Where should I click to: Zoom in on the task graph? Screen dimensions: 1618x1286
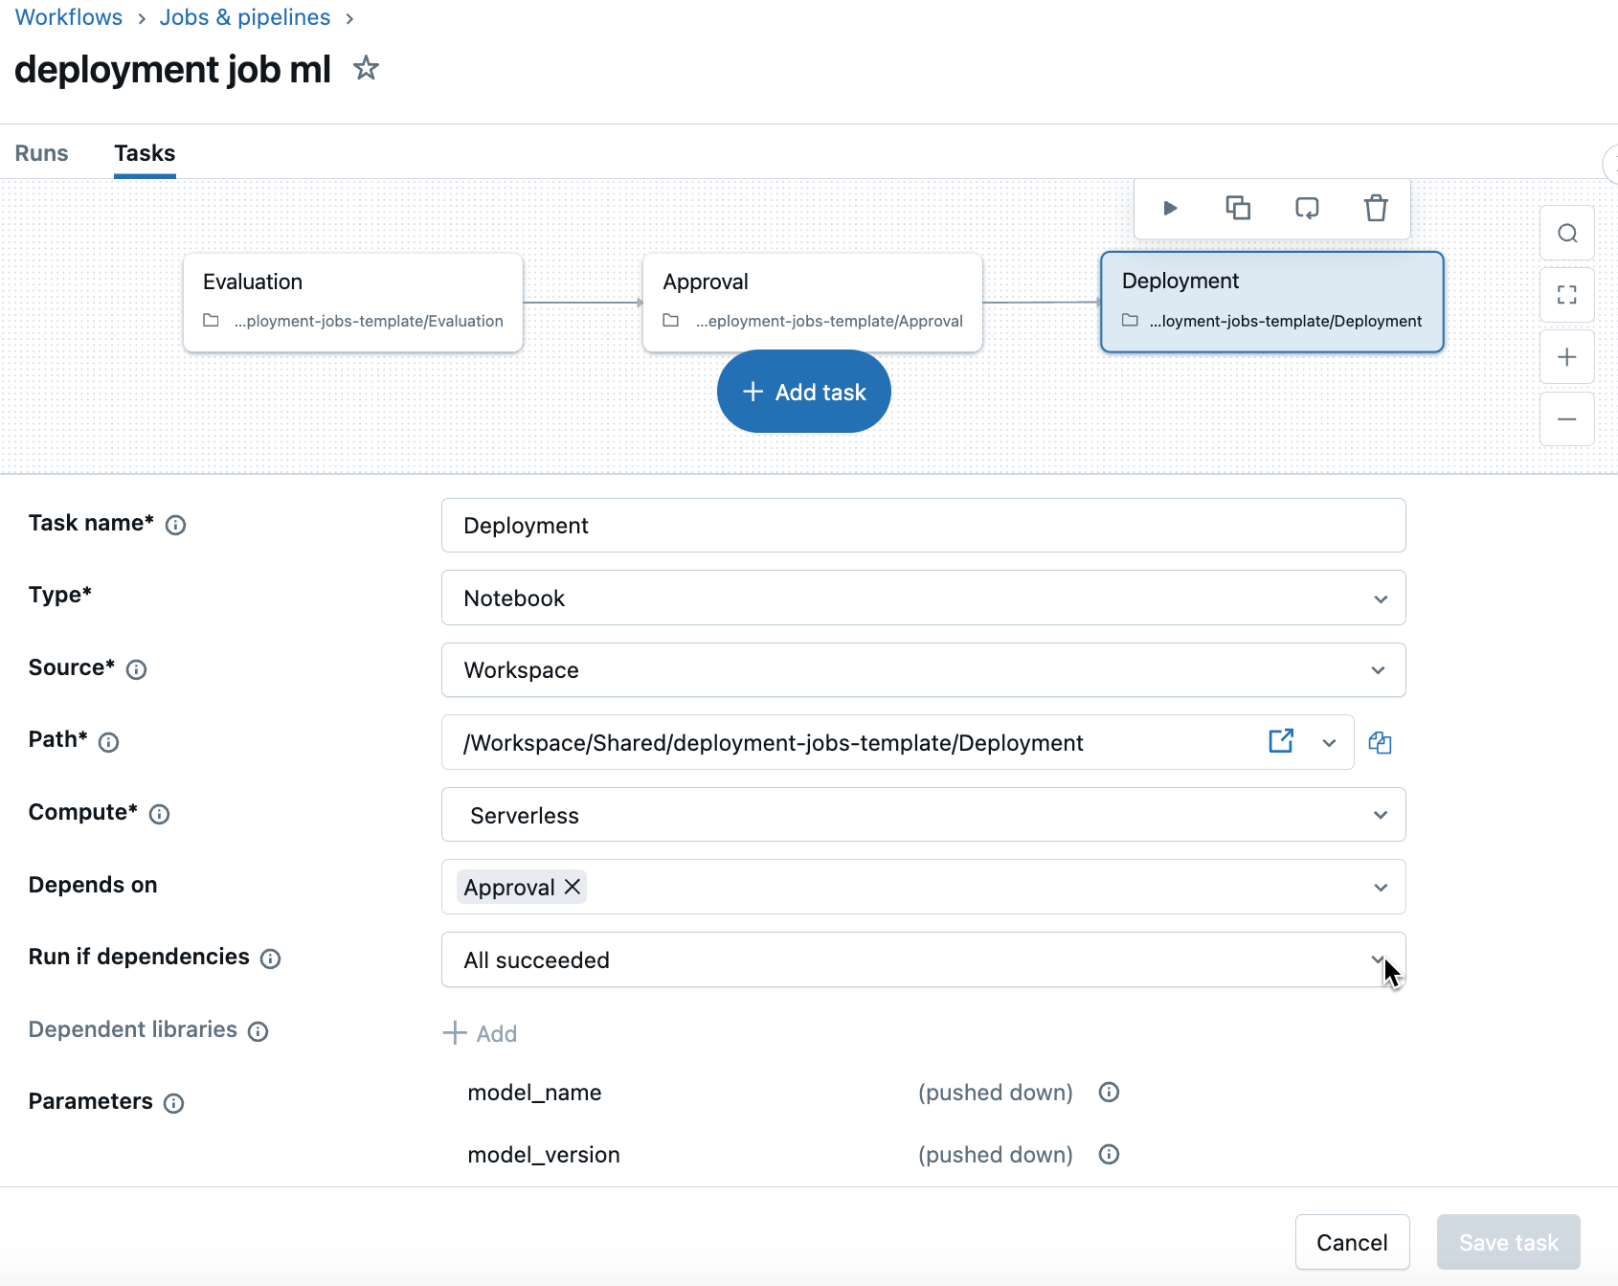point(1566,356)
